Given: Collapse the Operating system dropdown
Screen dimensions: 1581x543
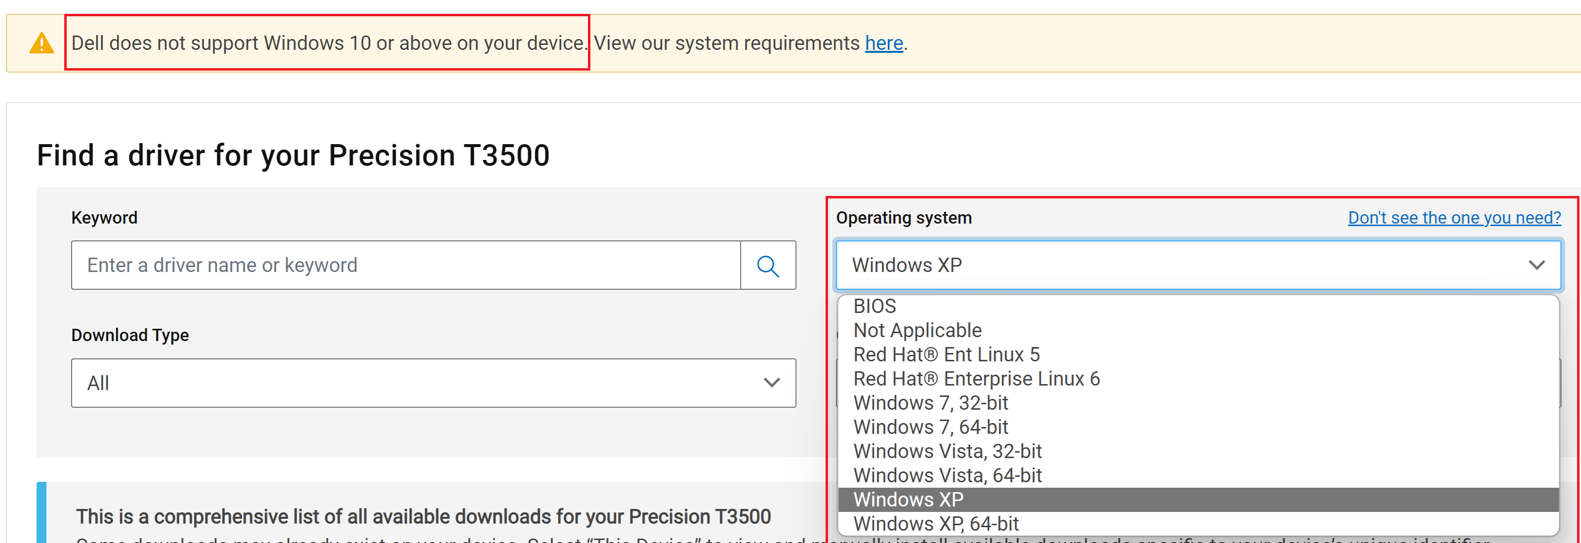Looking at the screenshot, I should [x=1198, y=266].
